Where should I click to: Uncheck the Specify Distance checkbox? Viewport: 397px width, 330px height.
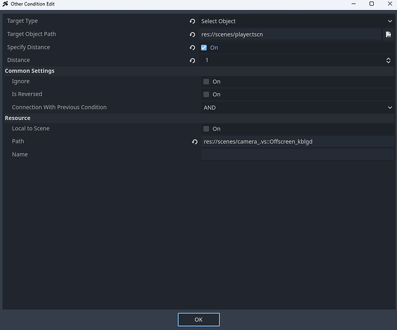(x=204, y=48)
